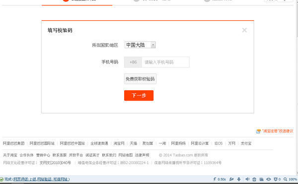Toggle the speaker mute icon in status bar
Screen dimensions: 298x184
[x=247, y=179]
